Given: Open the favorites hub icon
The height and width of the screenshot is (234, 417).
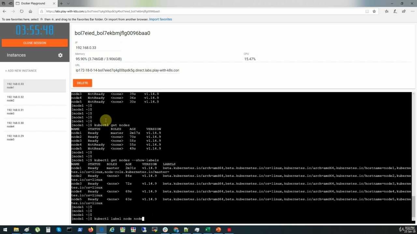Looking at the screenshot, I should [386, 11].
